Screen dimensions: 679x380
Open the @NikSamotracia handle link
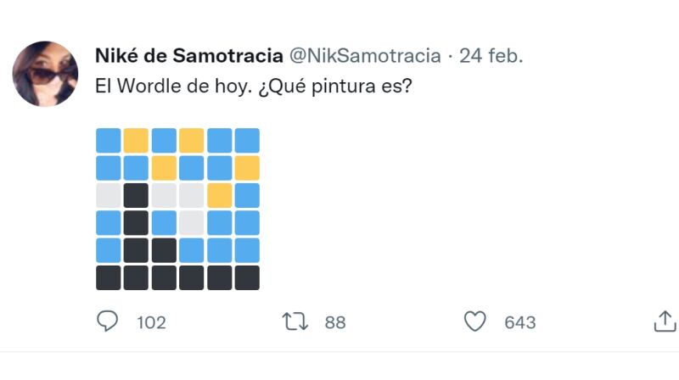[x=366, y=57]
